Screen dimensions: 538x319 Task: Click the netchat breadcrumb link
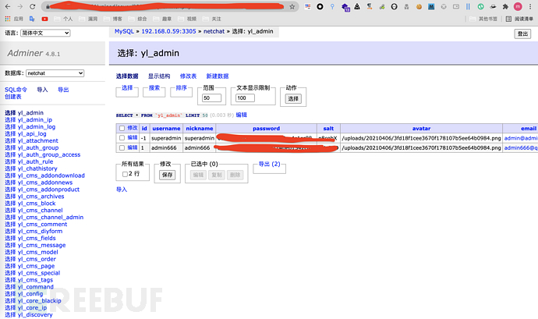point(214,31)
